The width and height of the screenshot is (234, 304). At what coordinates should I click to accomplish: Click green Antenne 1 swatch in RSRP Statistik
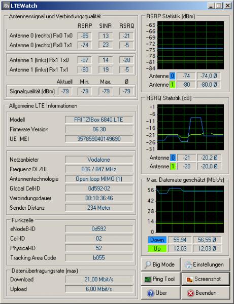click(x=172, y=85)
